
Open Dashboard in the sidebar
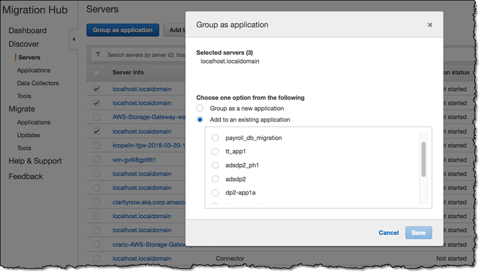27,30
